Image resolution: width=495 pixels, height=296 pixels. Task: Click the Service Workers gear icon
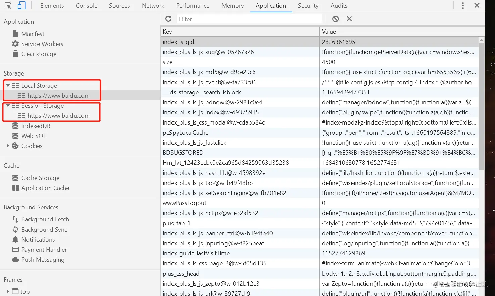(15, 44)
